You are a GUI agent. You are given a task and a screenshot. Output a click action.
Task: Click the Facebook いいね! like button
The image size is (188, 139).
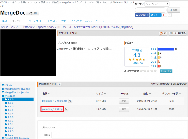pos(142,15)
